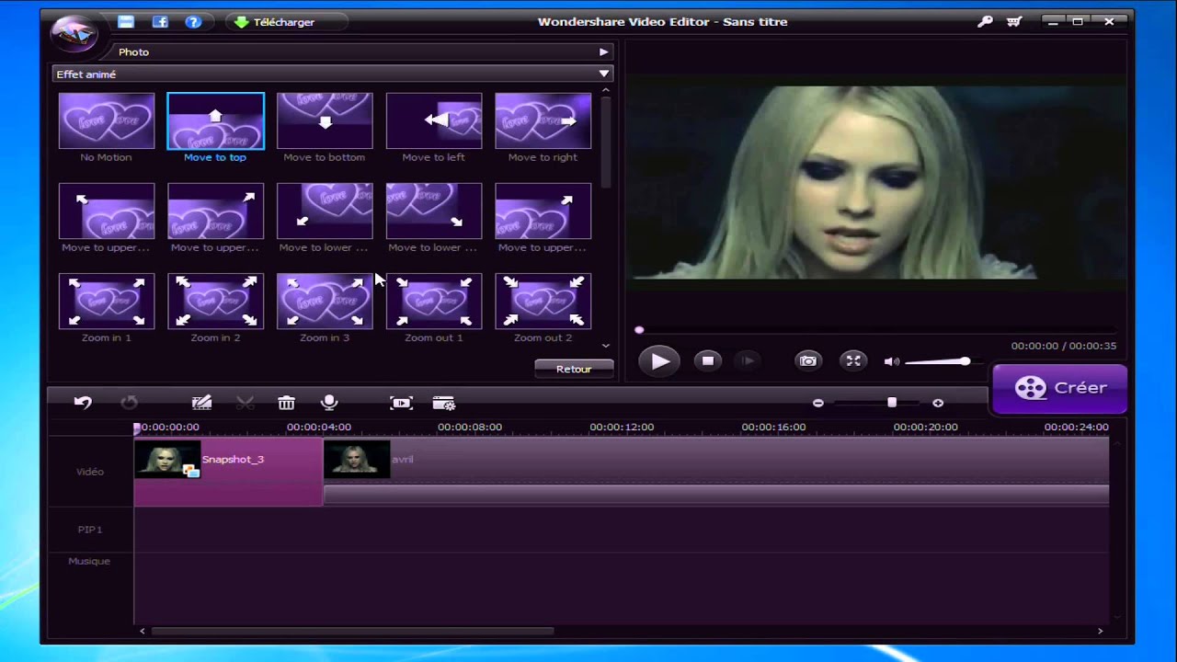Open the Wondershare round logo main menu

73,32
